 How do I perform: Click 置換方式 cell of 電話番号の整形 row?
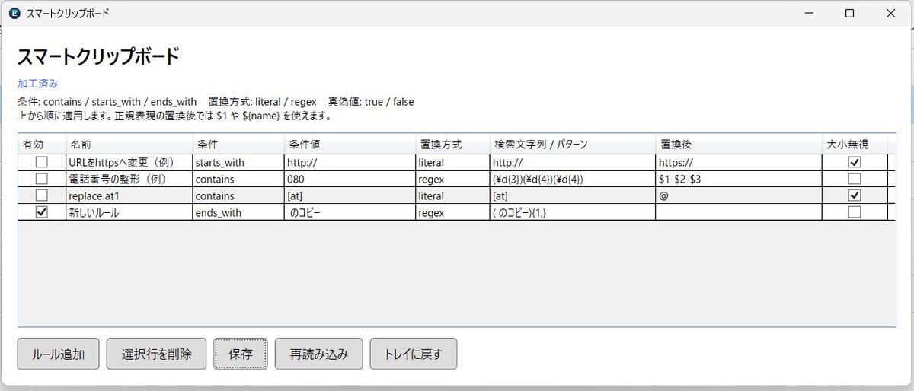[x=452, y=179]
